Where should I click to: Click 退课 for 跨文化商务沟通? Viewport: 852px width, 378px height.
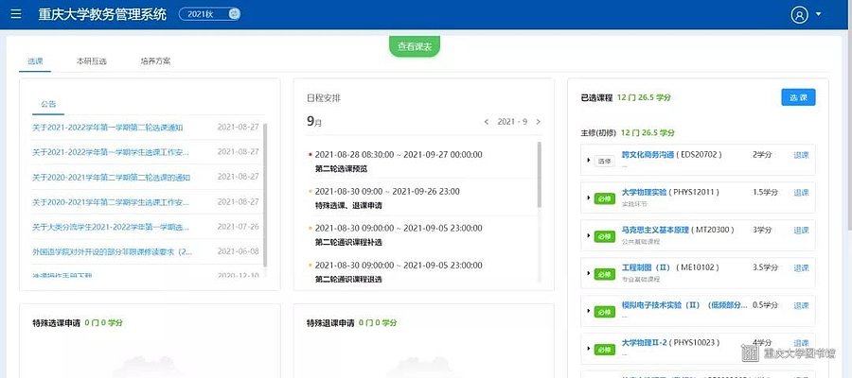[801, 155]
